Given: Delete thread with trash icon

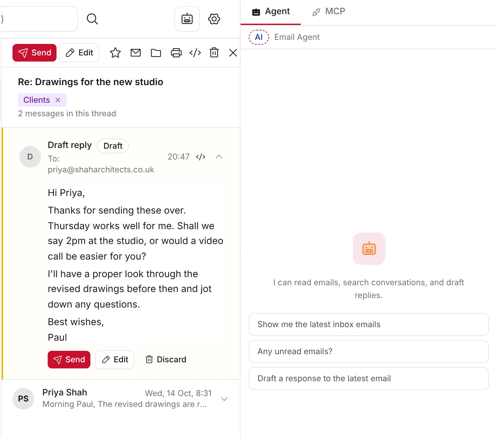Looking at the screenshot, I should (214, 53).
